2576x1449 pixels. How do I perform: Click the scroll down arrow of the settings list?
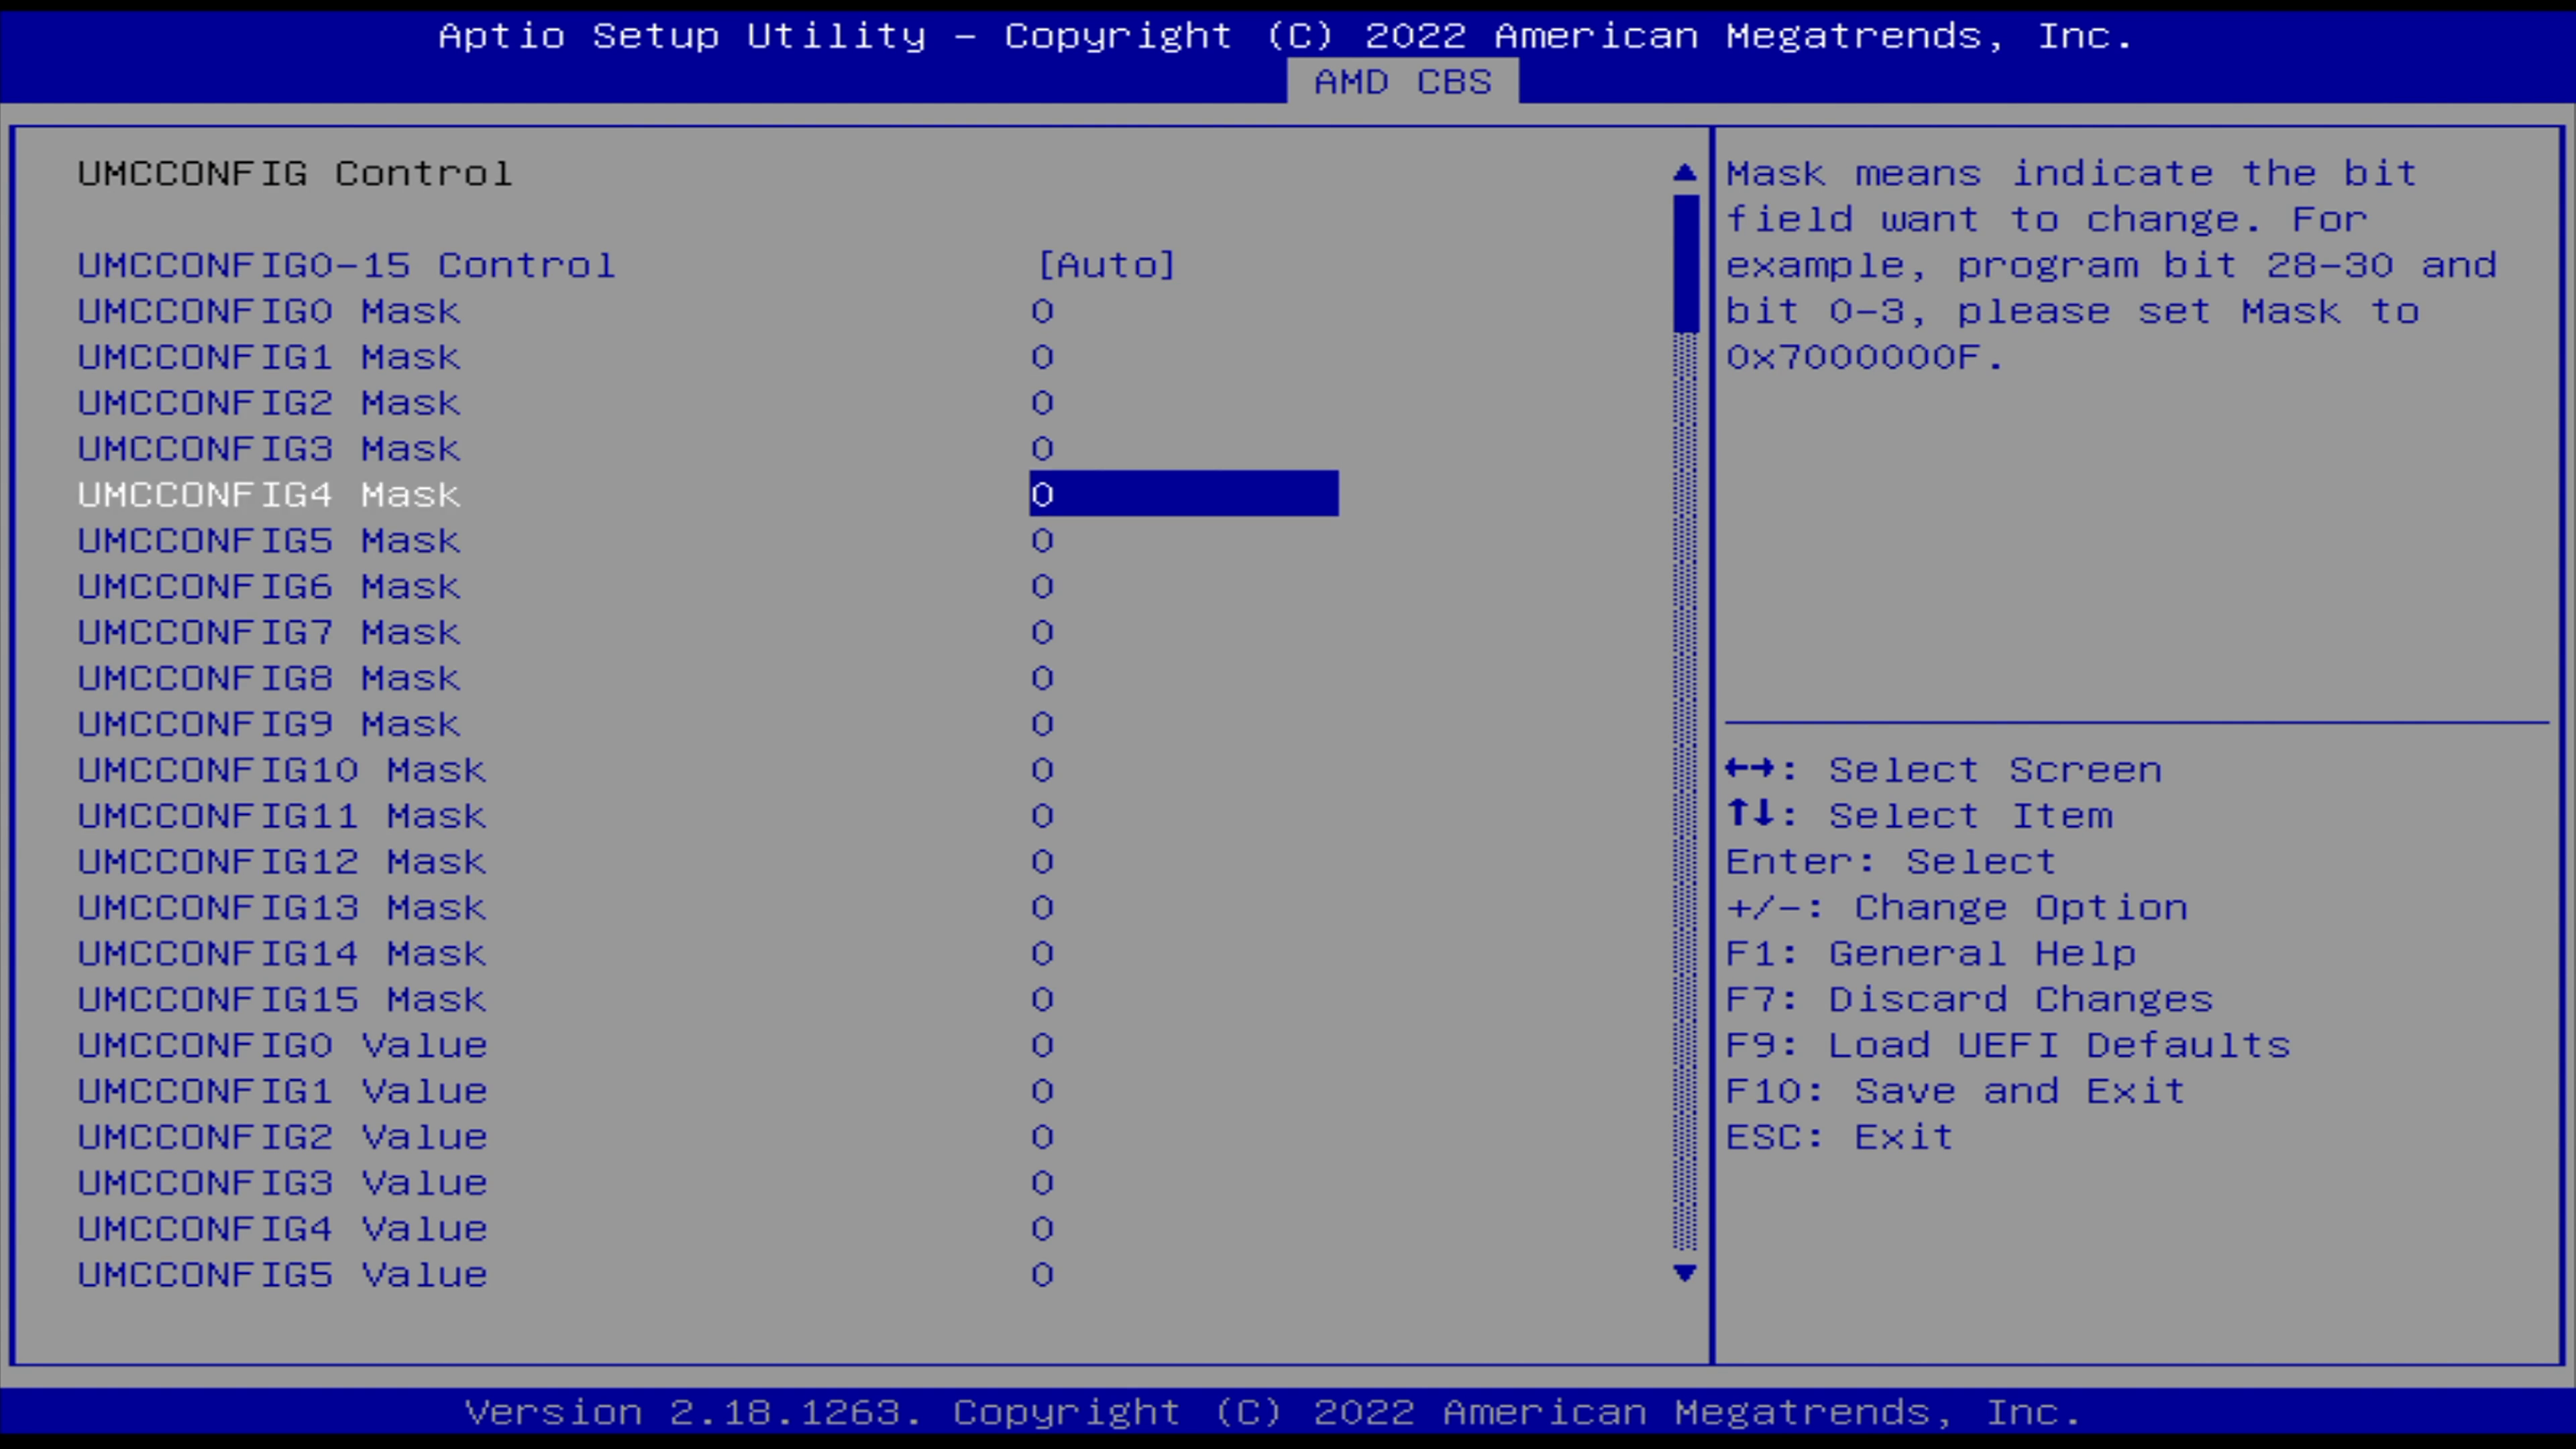[1685, 1273]
